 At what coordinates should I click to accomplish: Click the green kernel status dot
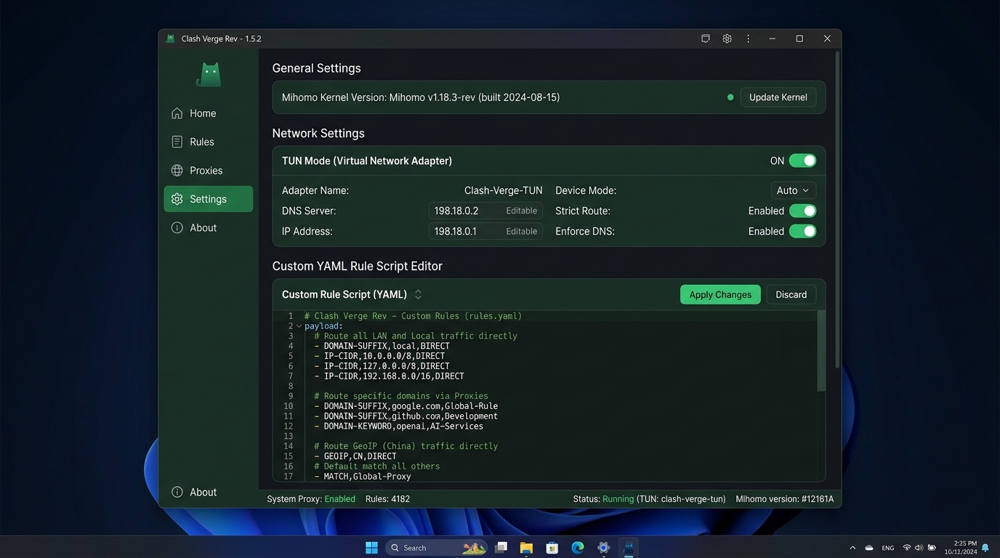point(730,97)
